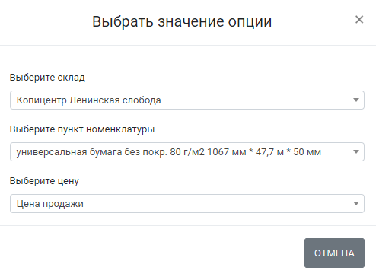Click the ОТМЕНА button
The width and height of the screenshot is (376, 277).
click(334, 253)
